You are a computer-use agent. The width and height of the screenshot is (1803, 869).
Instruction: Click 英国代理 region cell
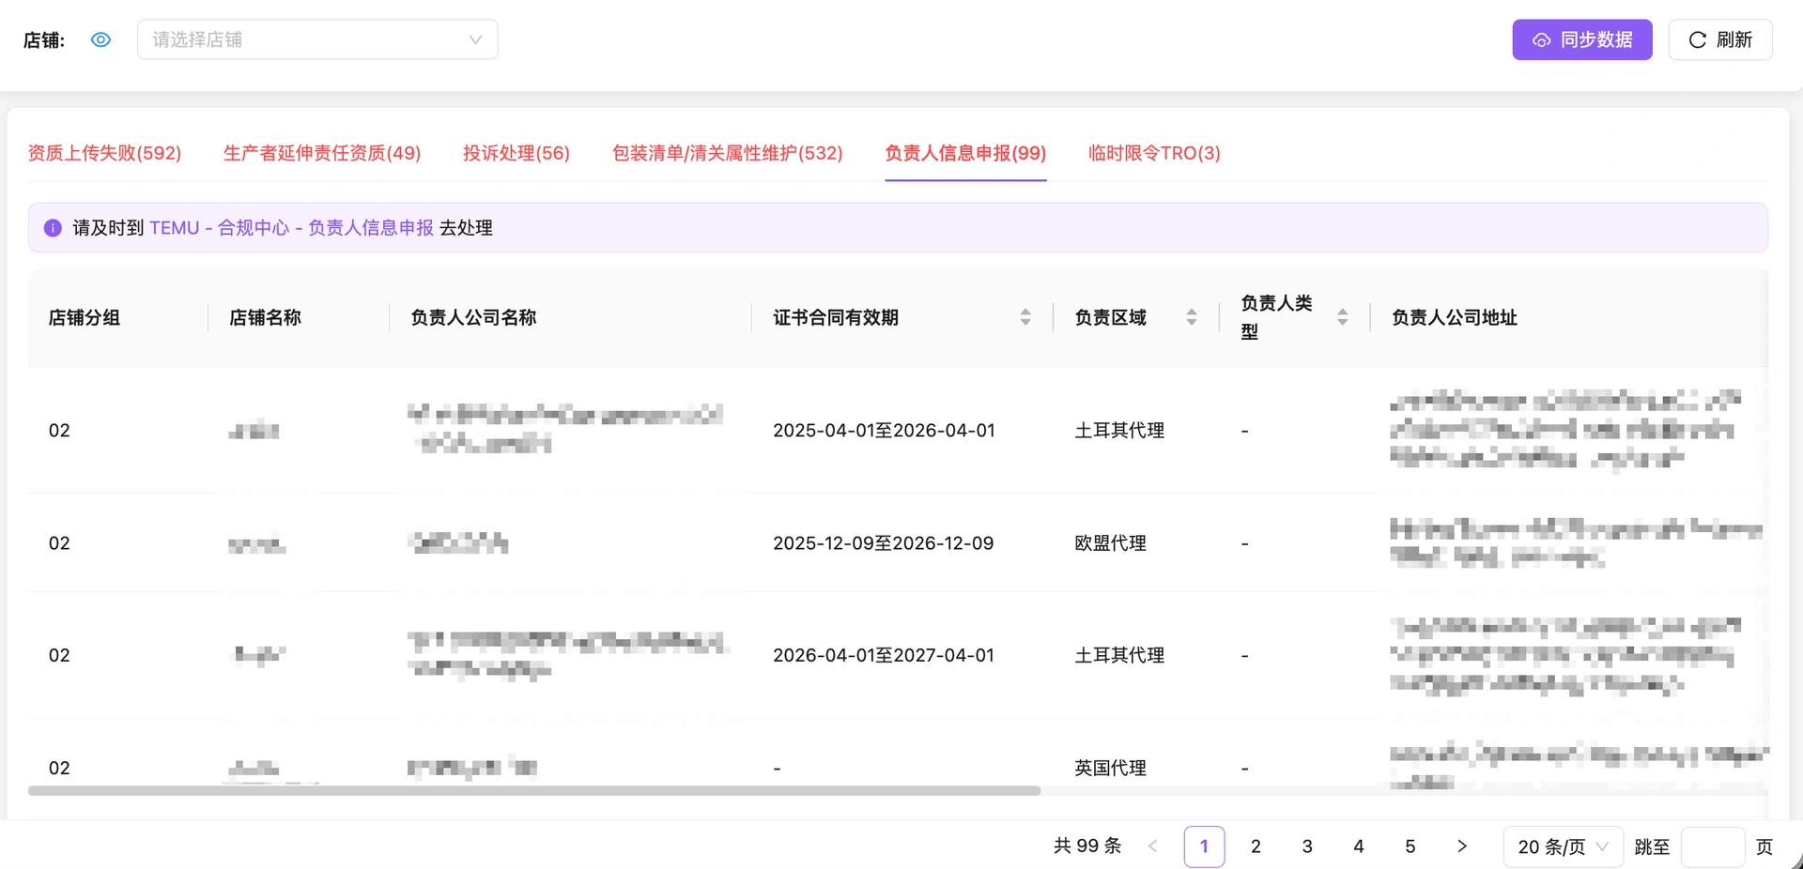1110,768
